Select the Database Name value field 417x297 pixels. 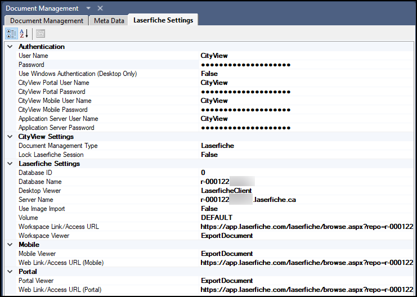pyautogui.click(x=306, y=182)
